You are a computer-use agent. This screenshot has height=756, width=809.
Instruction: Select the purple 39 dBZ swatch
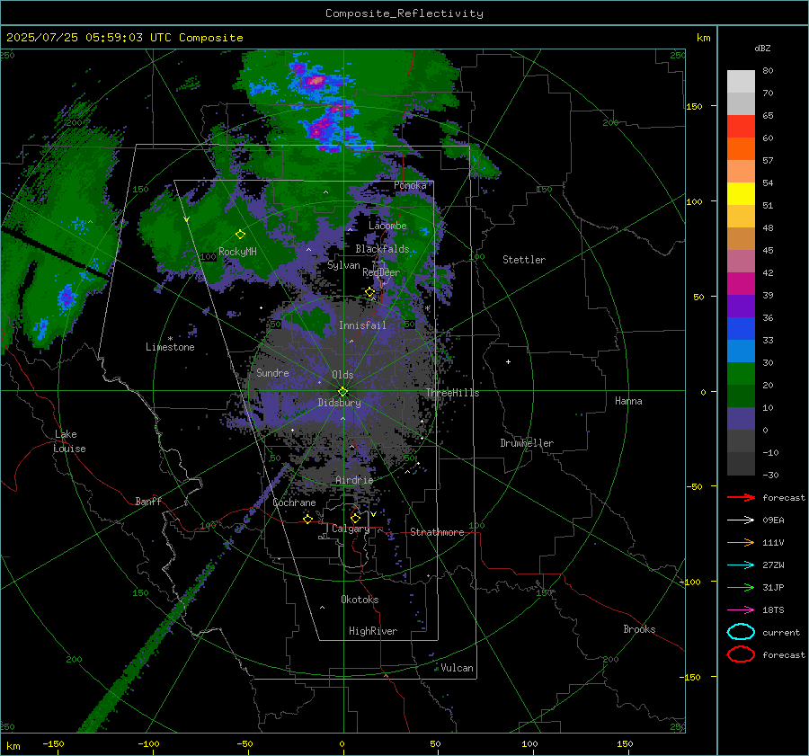tap(741, 306)
